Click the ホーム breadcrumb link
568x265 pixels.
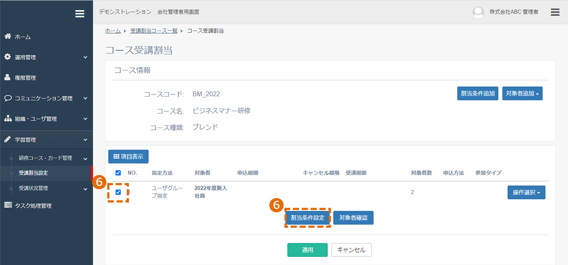pyautogui.click(x=113, y=31)
